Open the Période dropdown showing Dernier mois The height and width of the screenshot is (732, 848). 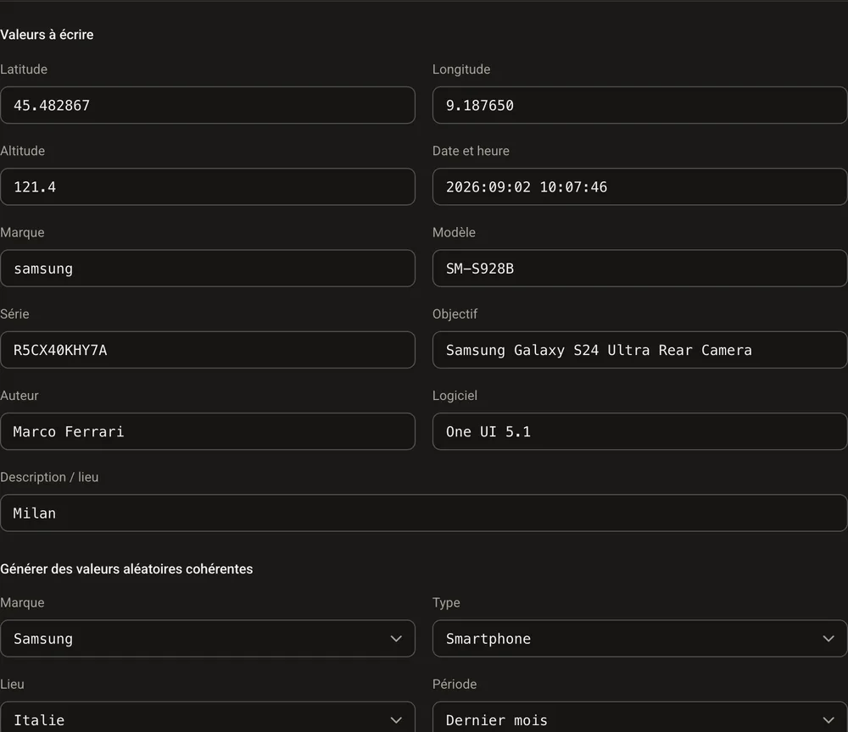[639, 718]
